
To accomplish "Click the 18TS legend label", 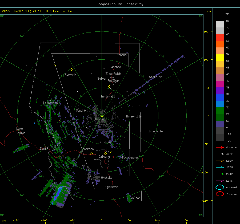I will [x=229, y=181].
